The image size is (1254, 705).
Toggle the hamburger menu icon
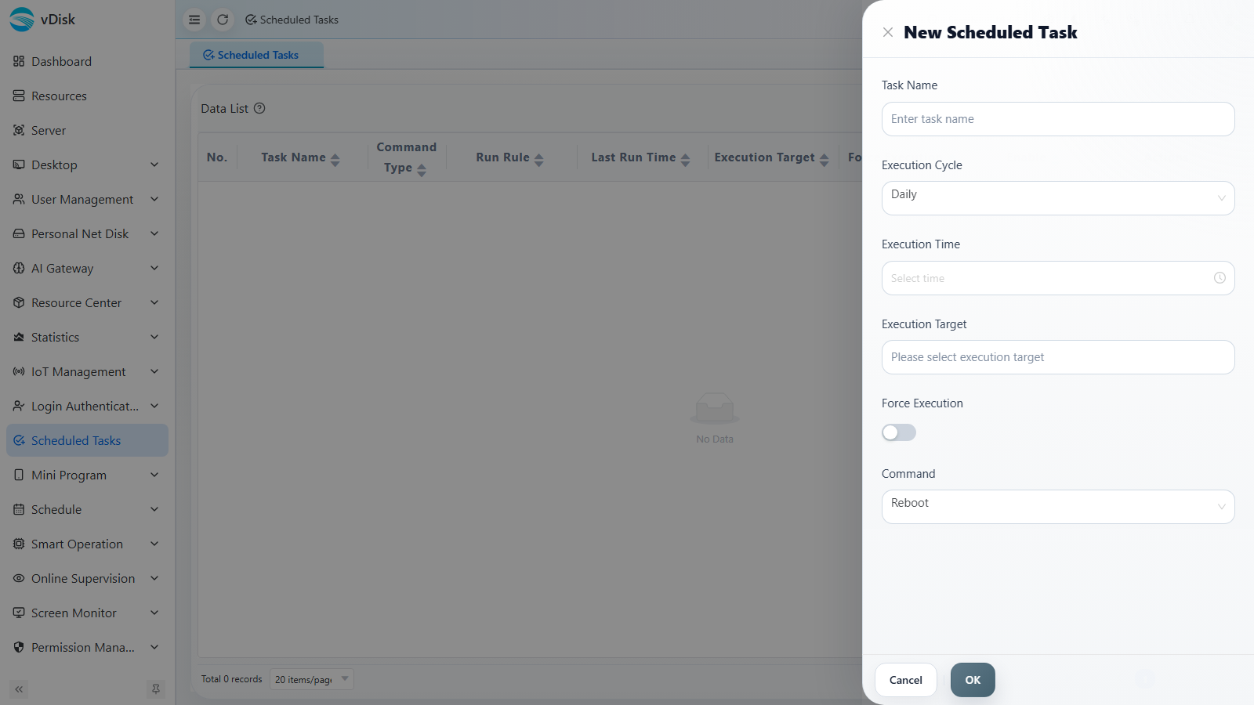(x=194, y=20)
